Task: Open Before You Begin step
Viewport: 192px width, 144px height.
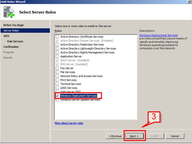Action: coord(14,25)
